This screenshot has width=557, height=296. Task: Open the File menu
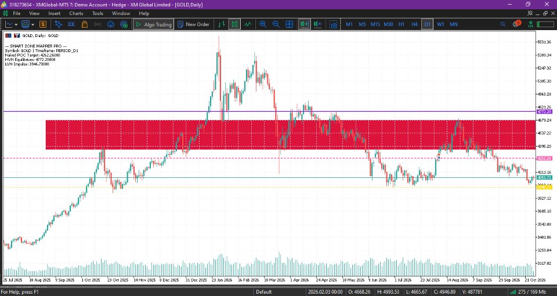point(17,13)
